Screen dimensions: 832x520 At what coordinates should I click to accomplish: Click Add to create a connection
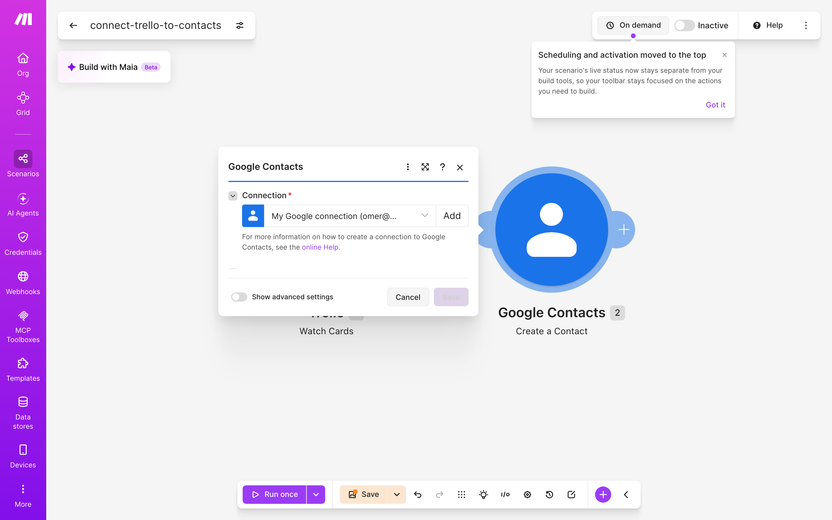[x=452, y=216]
